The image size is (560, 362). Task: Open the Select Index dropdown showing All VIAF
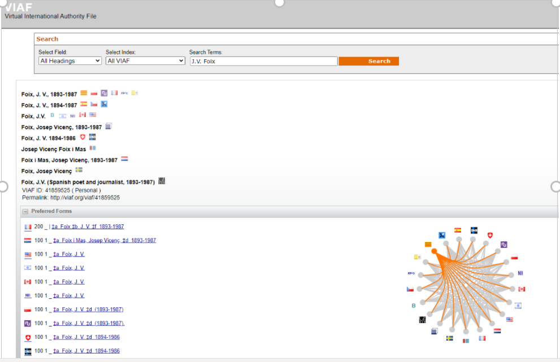tap(145, 61)
